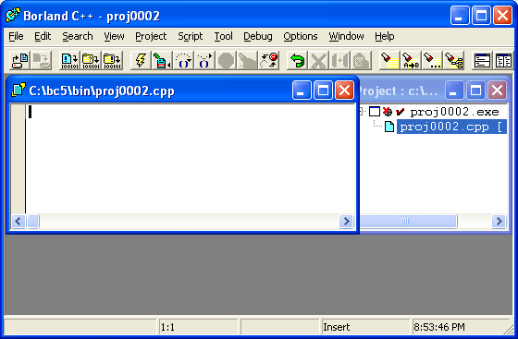Minimize the main Borland C++ window
This screenshot has height=339, width=518.
[x=460, y=15]
